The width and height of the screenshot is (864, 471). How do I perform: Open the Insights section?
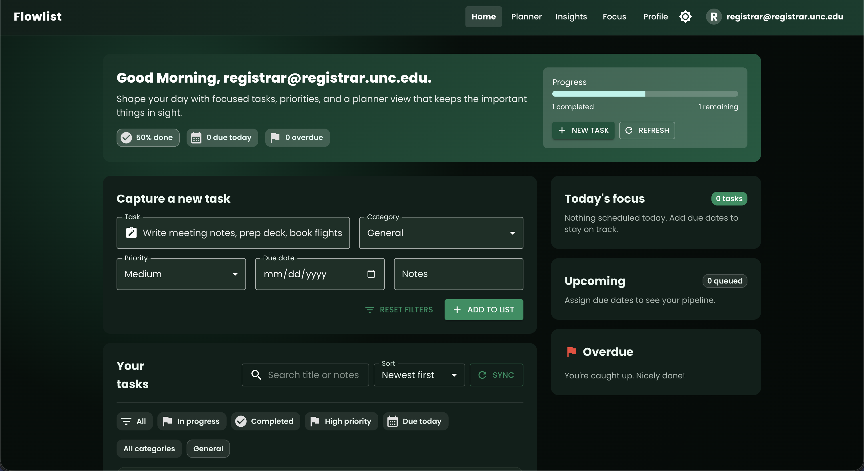click(571, 17)
